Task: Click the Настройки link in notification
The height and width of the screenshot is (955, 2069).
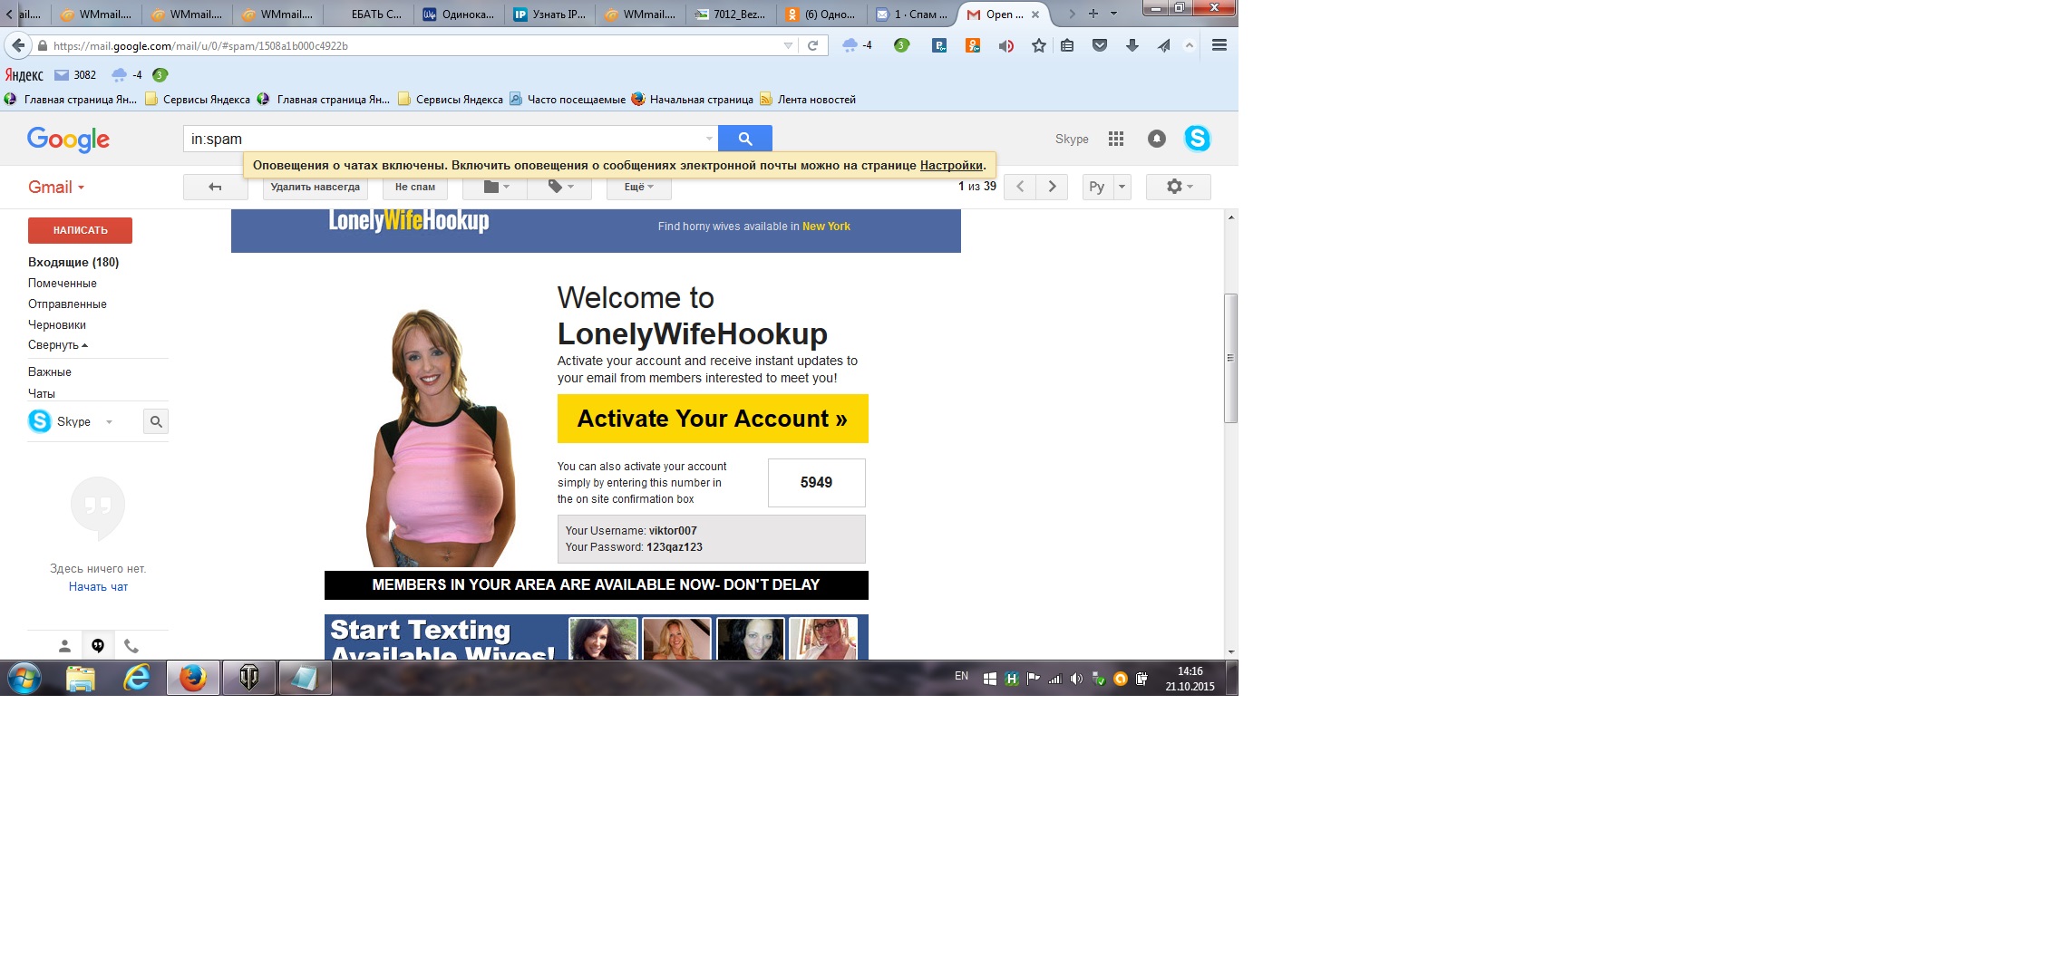Action: [x=951, y=165]
